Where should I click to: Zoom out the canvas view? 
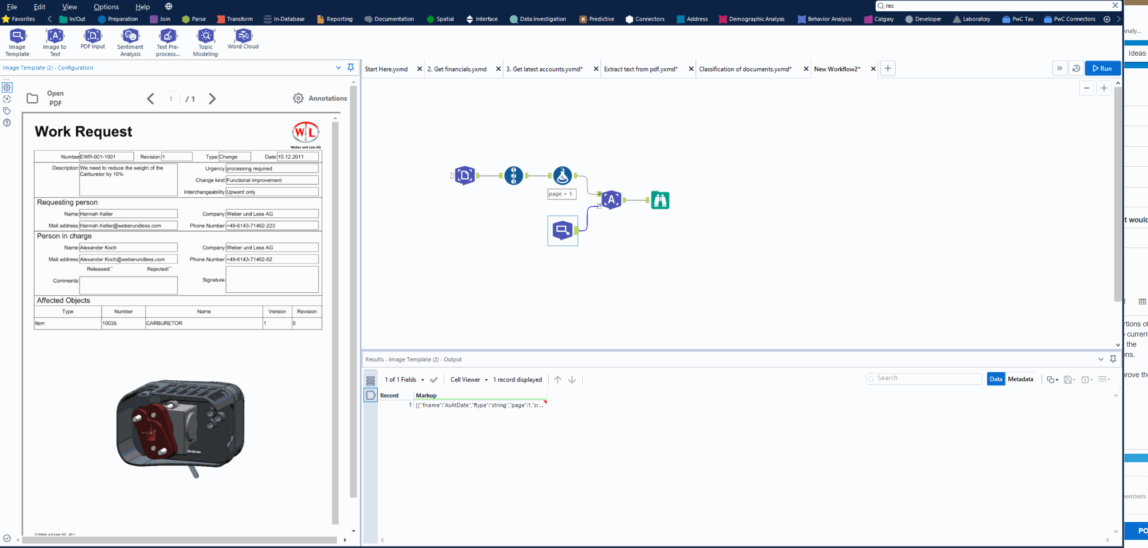click(x=1087, y=88)
